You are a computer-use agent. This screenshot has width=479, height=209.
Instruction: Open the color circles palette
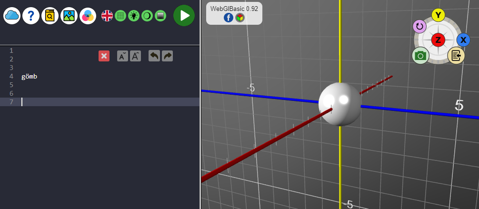click(x=88, y=16)
